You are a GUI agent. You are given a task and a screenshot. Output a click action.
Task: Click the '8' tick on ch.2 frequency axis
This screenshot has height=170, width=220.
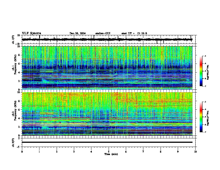(19, 101)
